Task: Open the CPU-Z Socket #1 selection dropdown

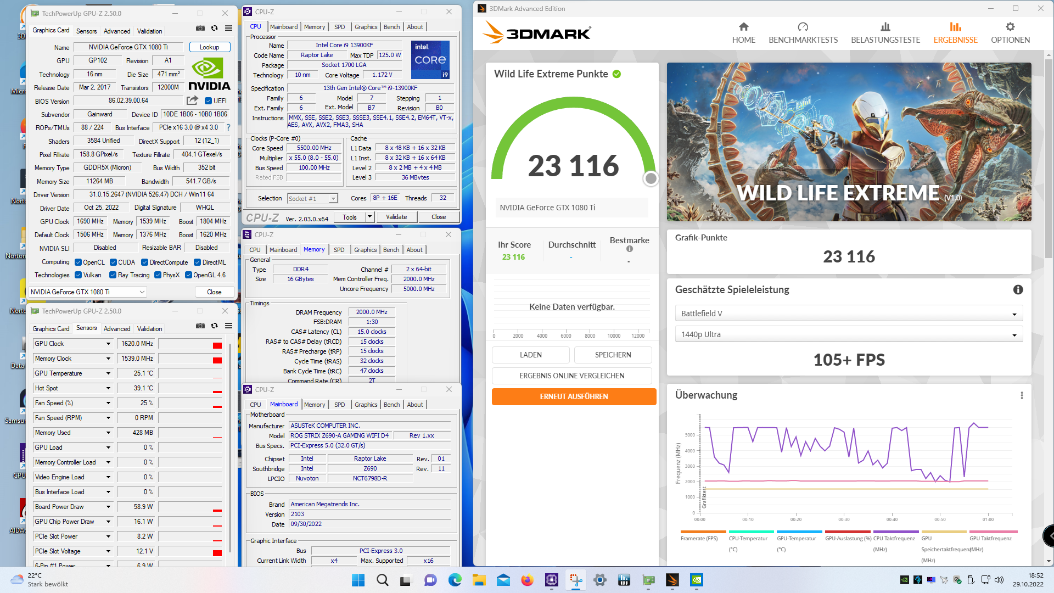Action: 312,199
